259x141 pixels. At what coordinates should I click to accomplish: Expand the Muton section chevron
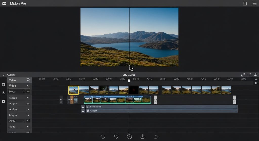28,115
